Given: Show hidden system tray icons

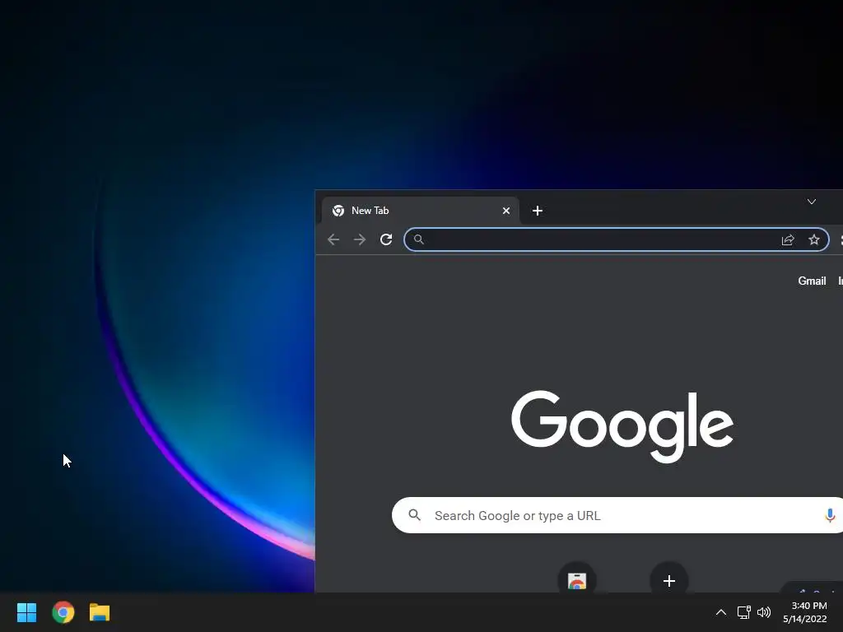Looking at the screenshot, I should click(721, 612).
